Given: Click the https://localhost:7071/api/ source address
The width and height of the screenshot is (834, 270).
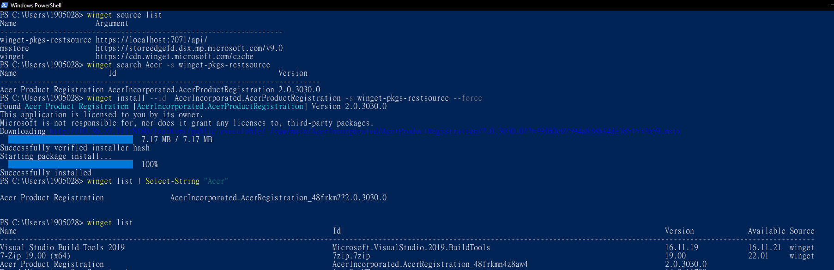Looking at the screenshot, I should pyautogui.click(x=151, y=40).
